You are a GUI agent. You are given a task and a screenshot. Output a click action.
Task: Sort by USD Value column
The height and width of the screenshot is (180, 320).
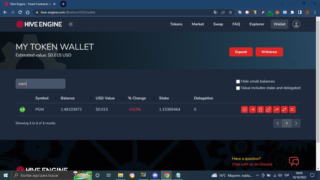[x=105, y=98]
